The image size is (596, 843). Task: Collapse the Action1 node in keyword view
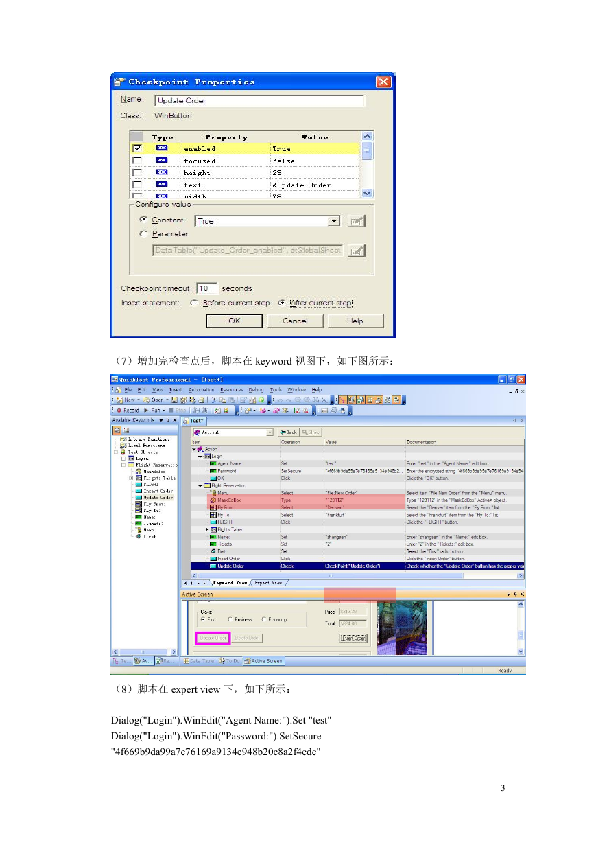(x=194, y=449)
